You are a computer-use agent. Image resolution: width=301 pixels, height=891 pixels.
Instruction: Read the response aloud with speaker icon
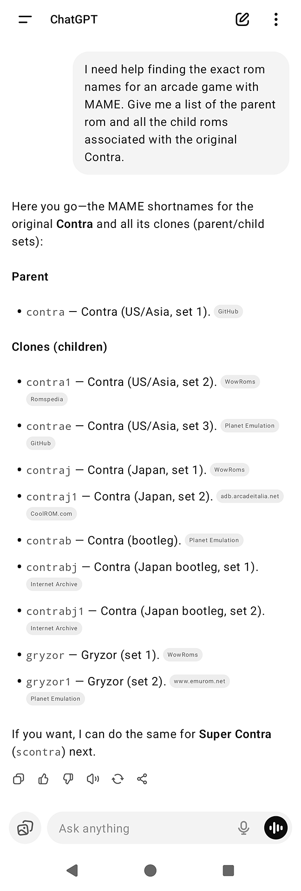[93, 779]
